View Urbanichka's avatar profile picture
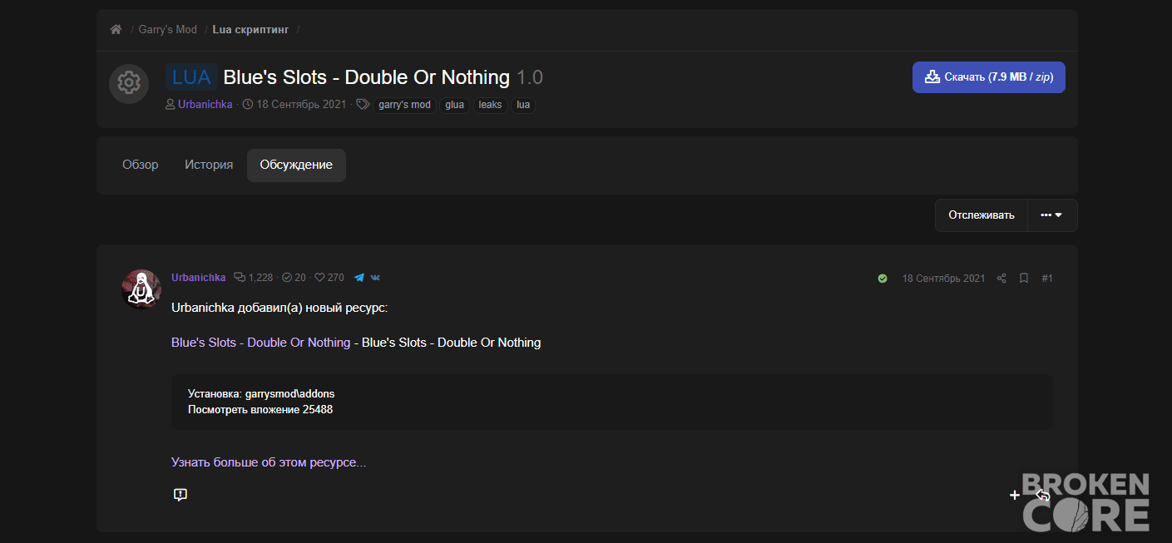The width and height of the screenshot is (1172, 543). tap(141, 289)
